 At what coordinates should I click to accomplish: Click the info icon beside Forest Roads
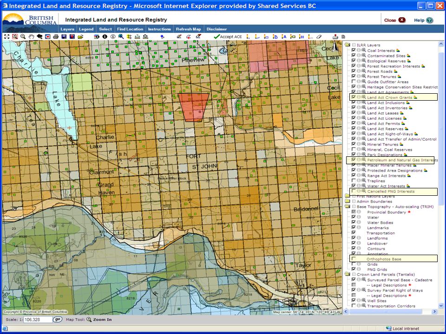(x=359, y=71)
